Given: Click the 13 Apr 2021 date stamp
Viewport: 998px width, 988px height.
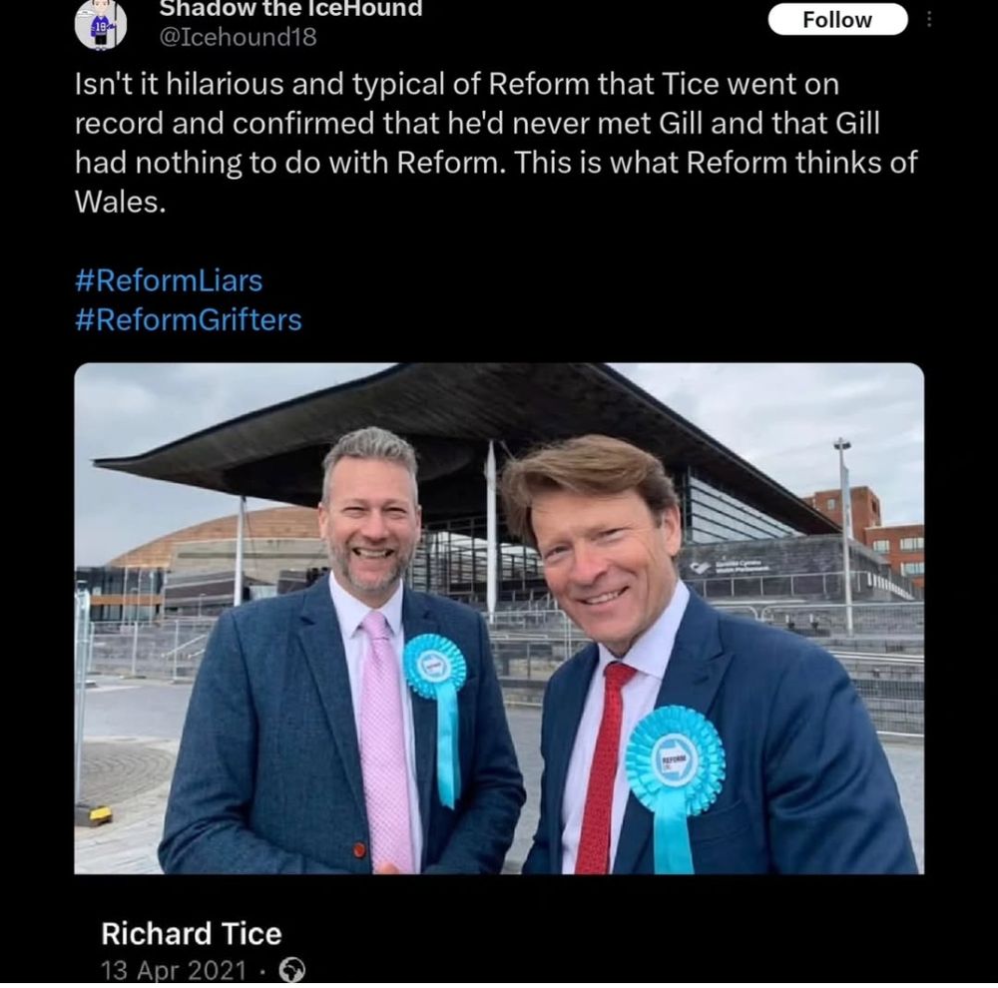Looking at the screenshot, I should (173, 971).
